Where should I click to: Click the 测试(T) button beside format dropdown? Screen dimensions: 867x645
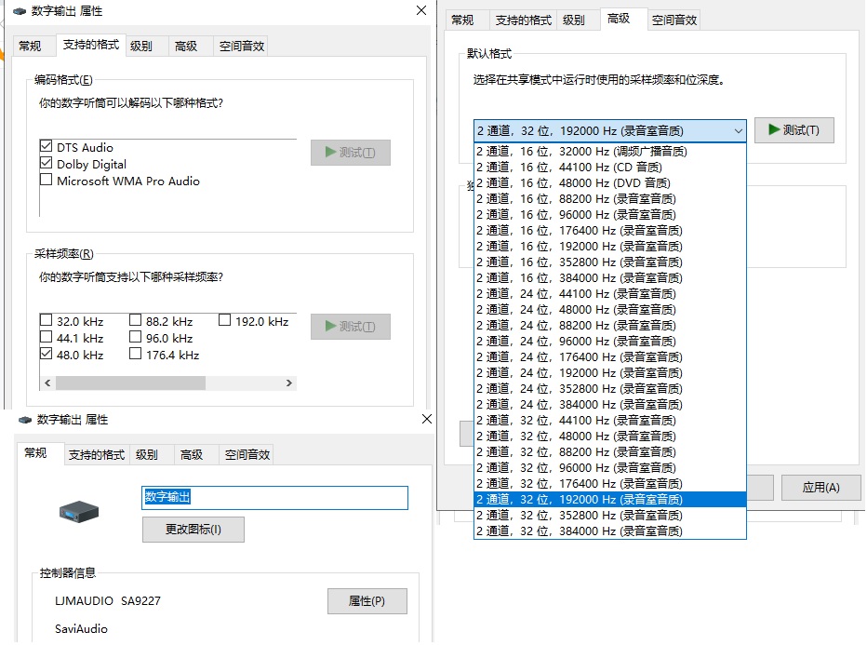794,130
